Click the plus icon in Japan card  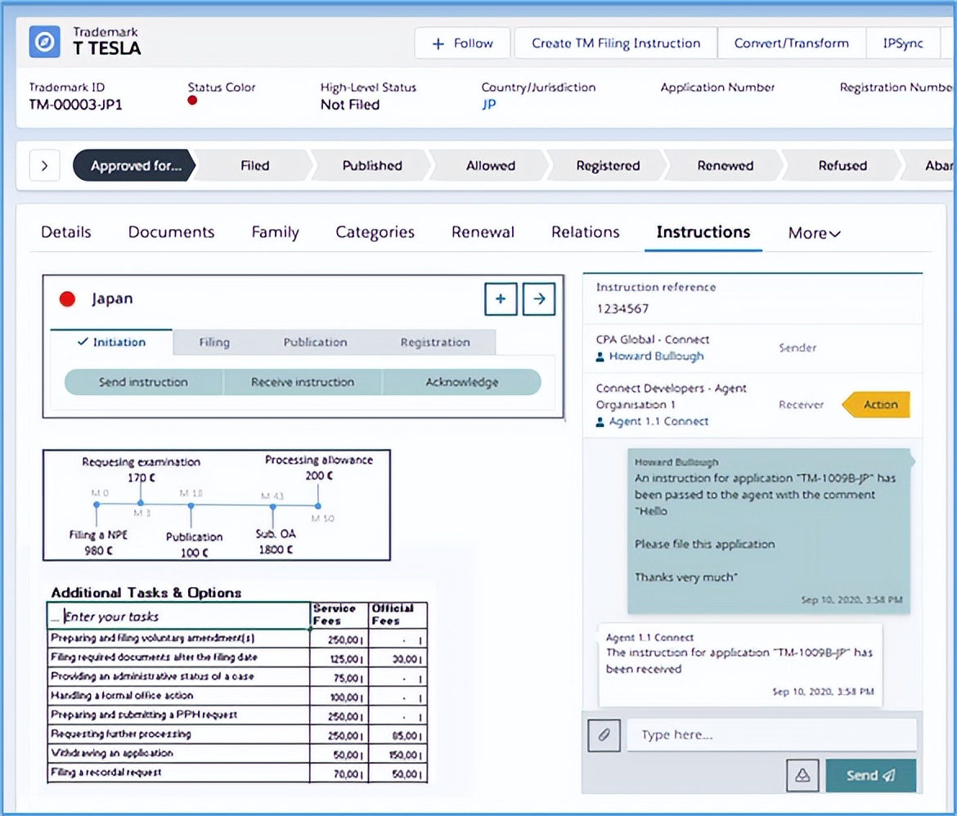pyautogui.click(x=501, y=299)
